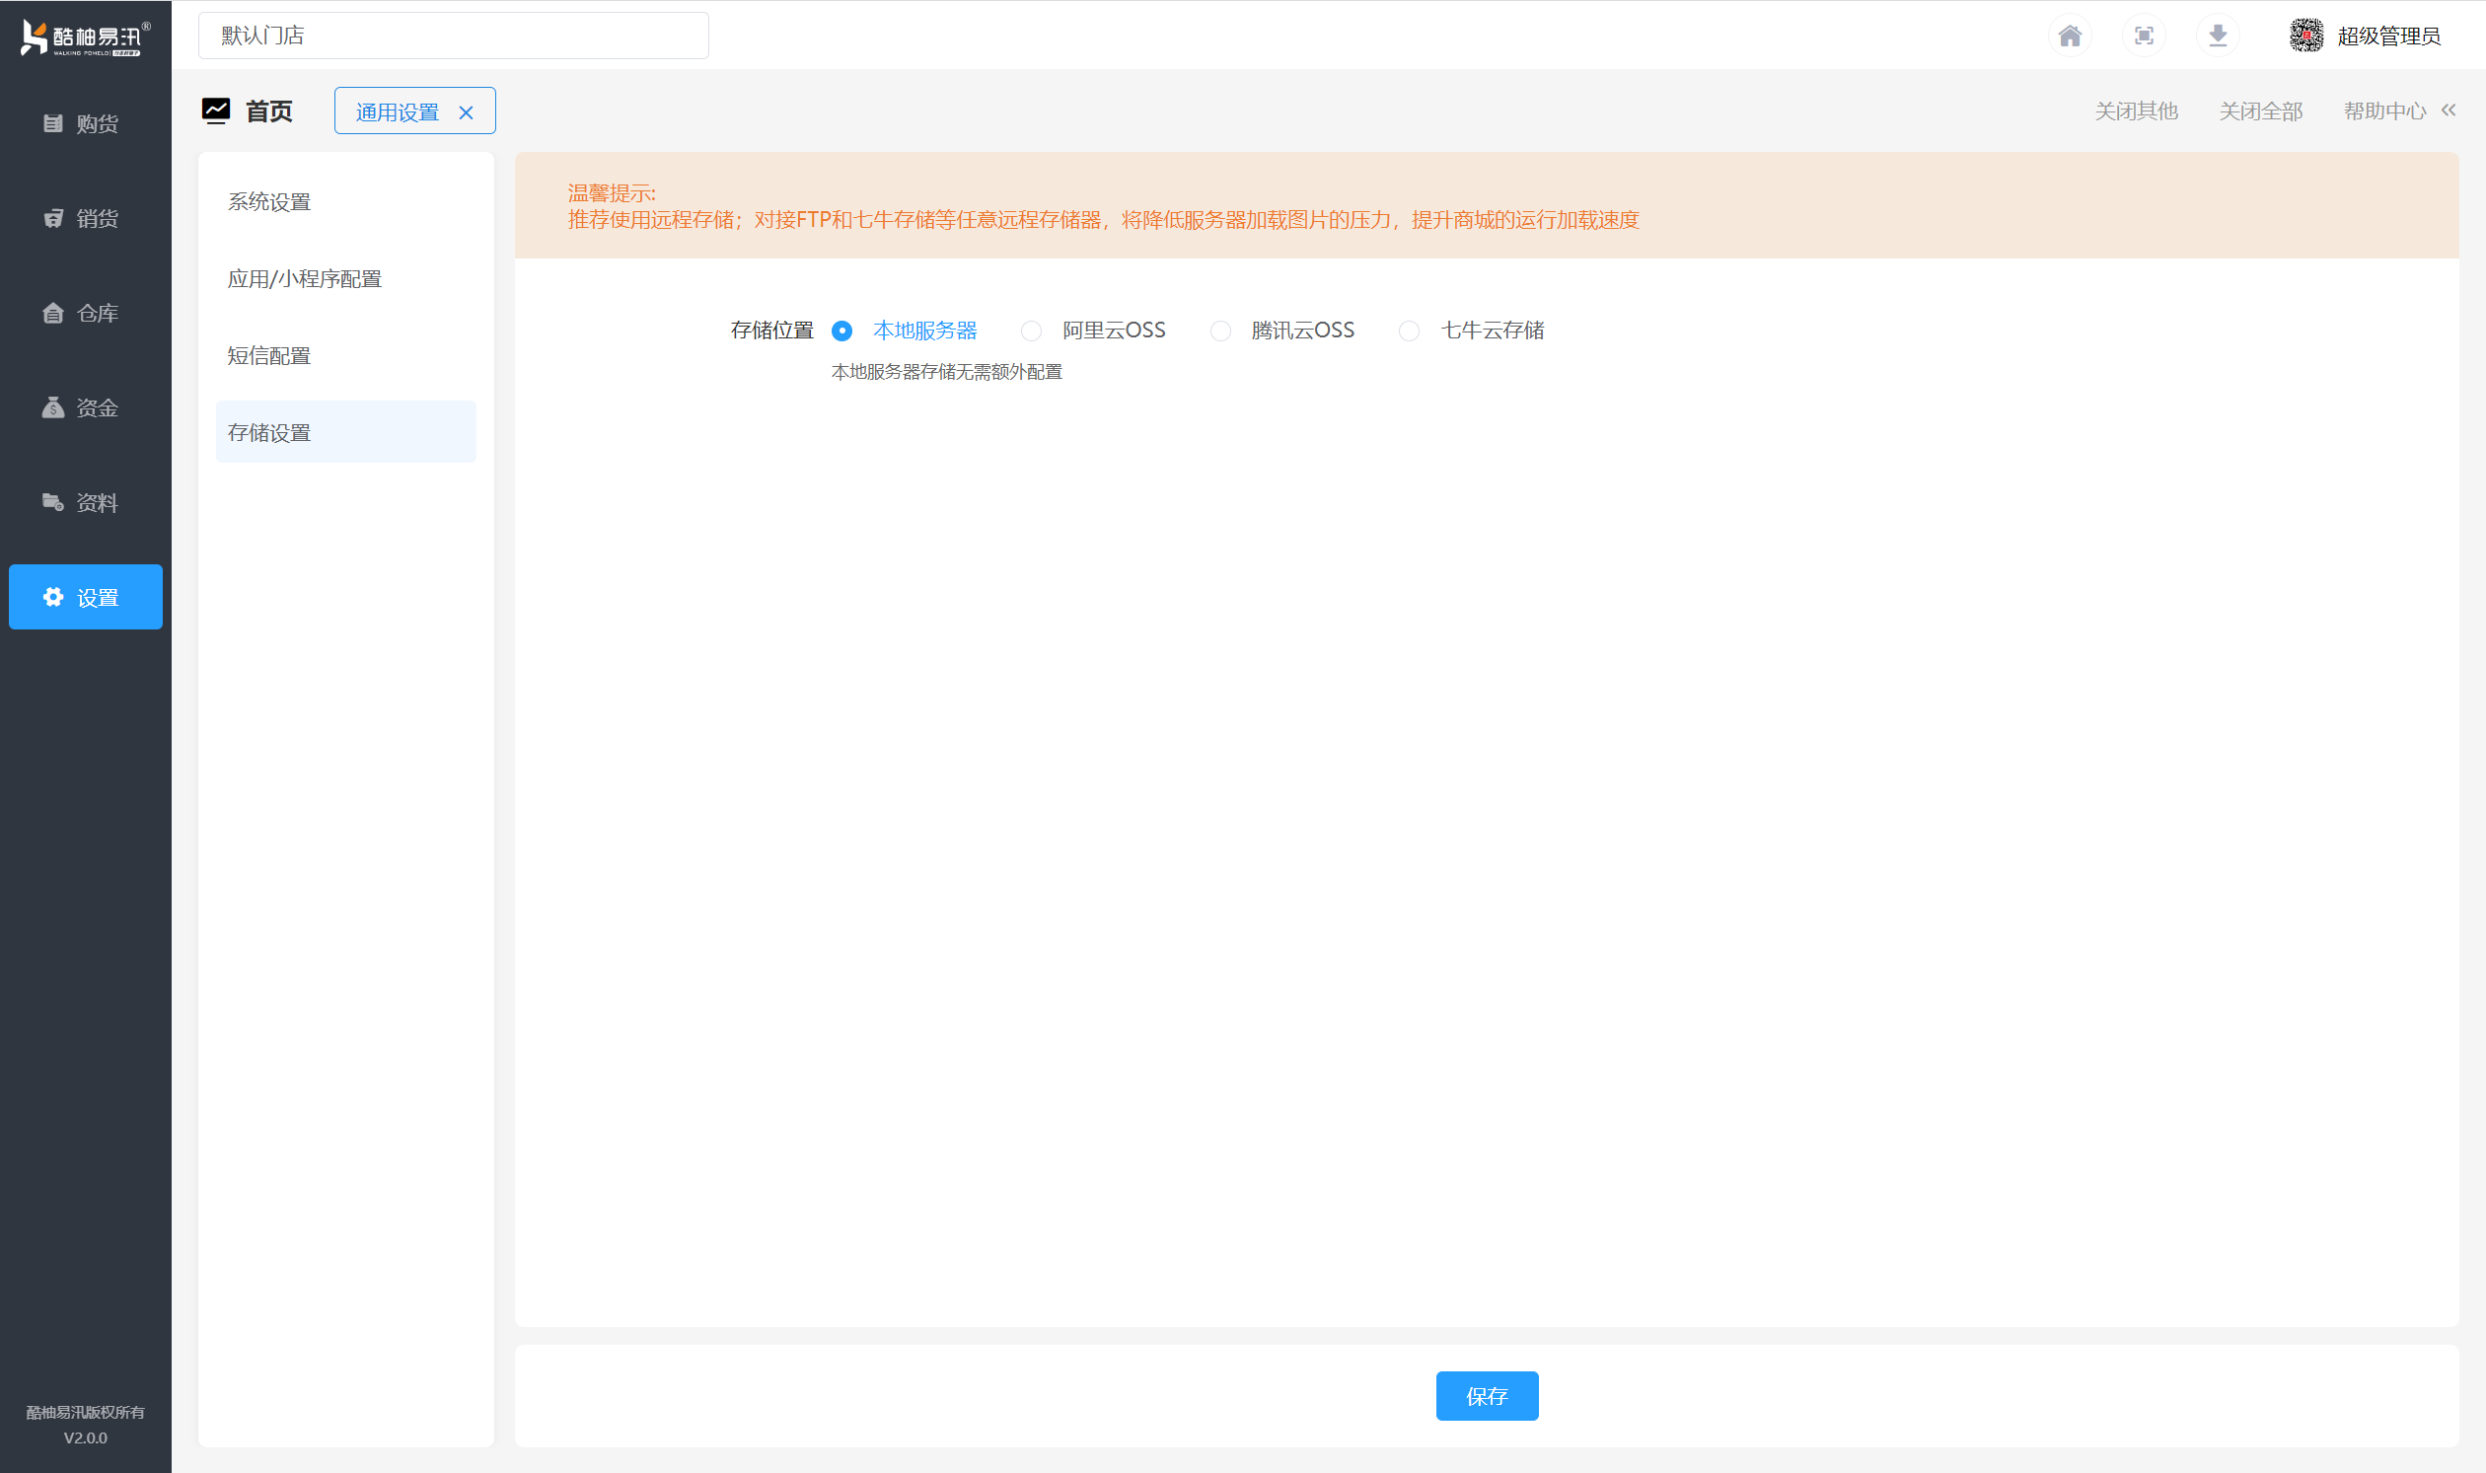Choose 腾讯云OSS storage option

[1219, 331]
